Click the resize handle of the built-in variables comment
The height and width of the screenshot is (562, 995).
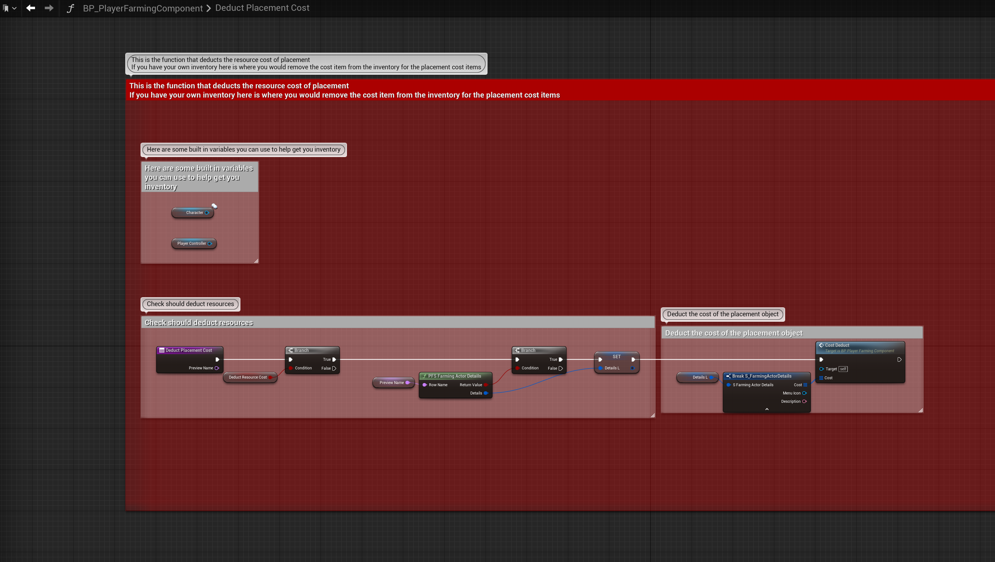256,261
